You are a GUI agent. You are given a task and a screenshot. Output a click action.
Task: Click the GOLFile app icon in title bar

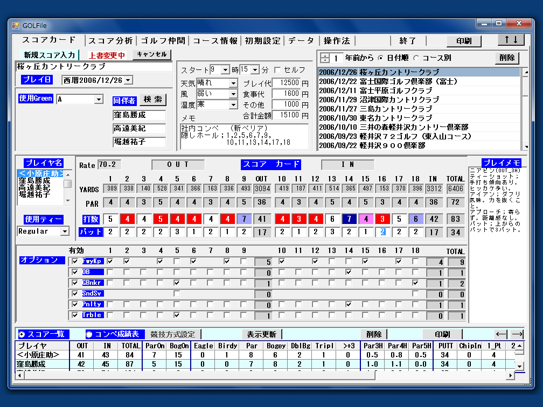click(x=15, y=25)
